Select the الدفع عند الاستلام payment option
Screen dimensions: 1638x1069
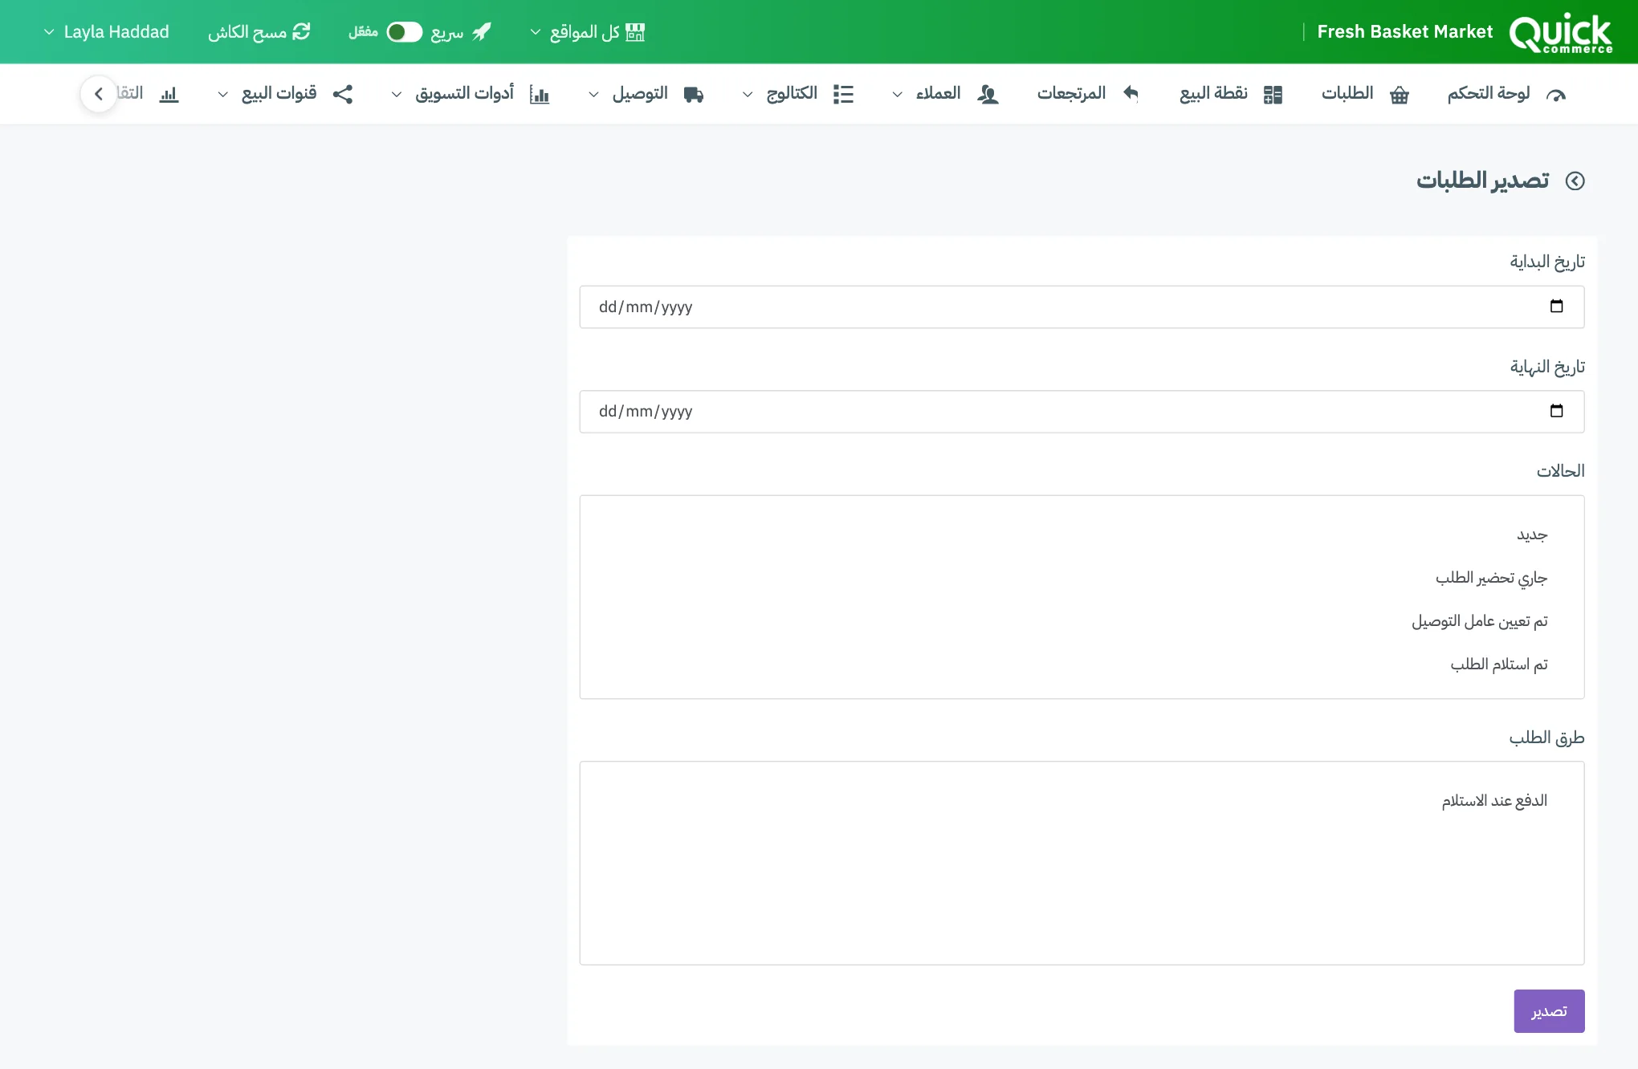pos(1494,801)
